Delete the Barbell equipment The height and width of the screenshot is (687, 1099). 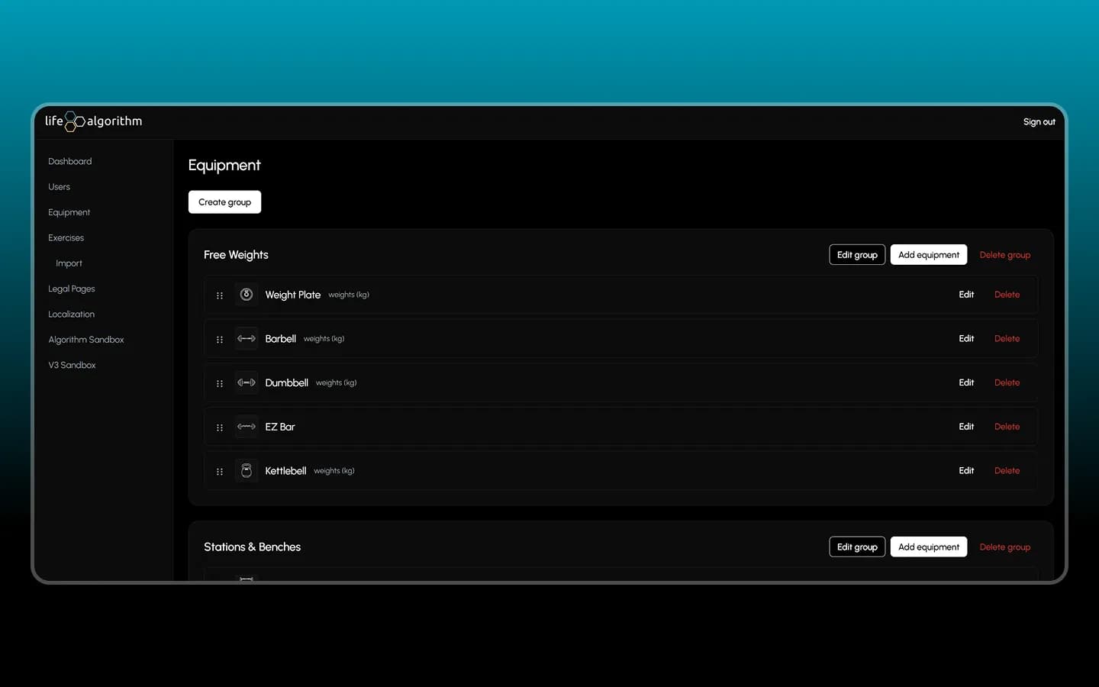pyautogui.click(x=1007, y=339)
